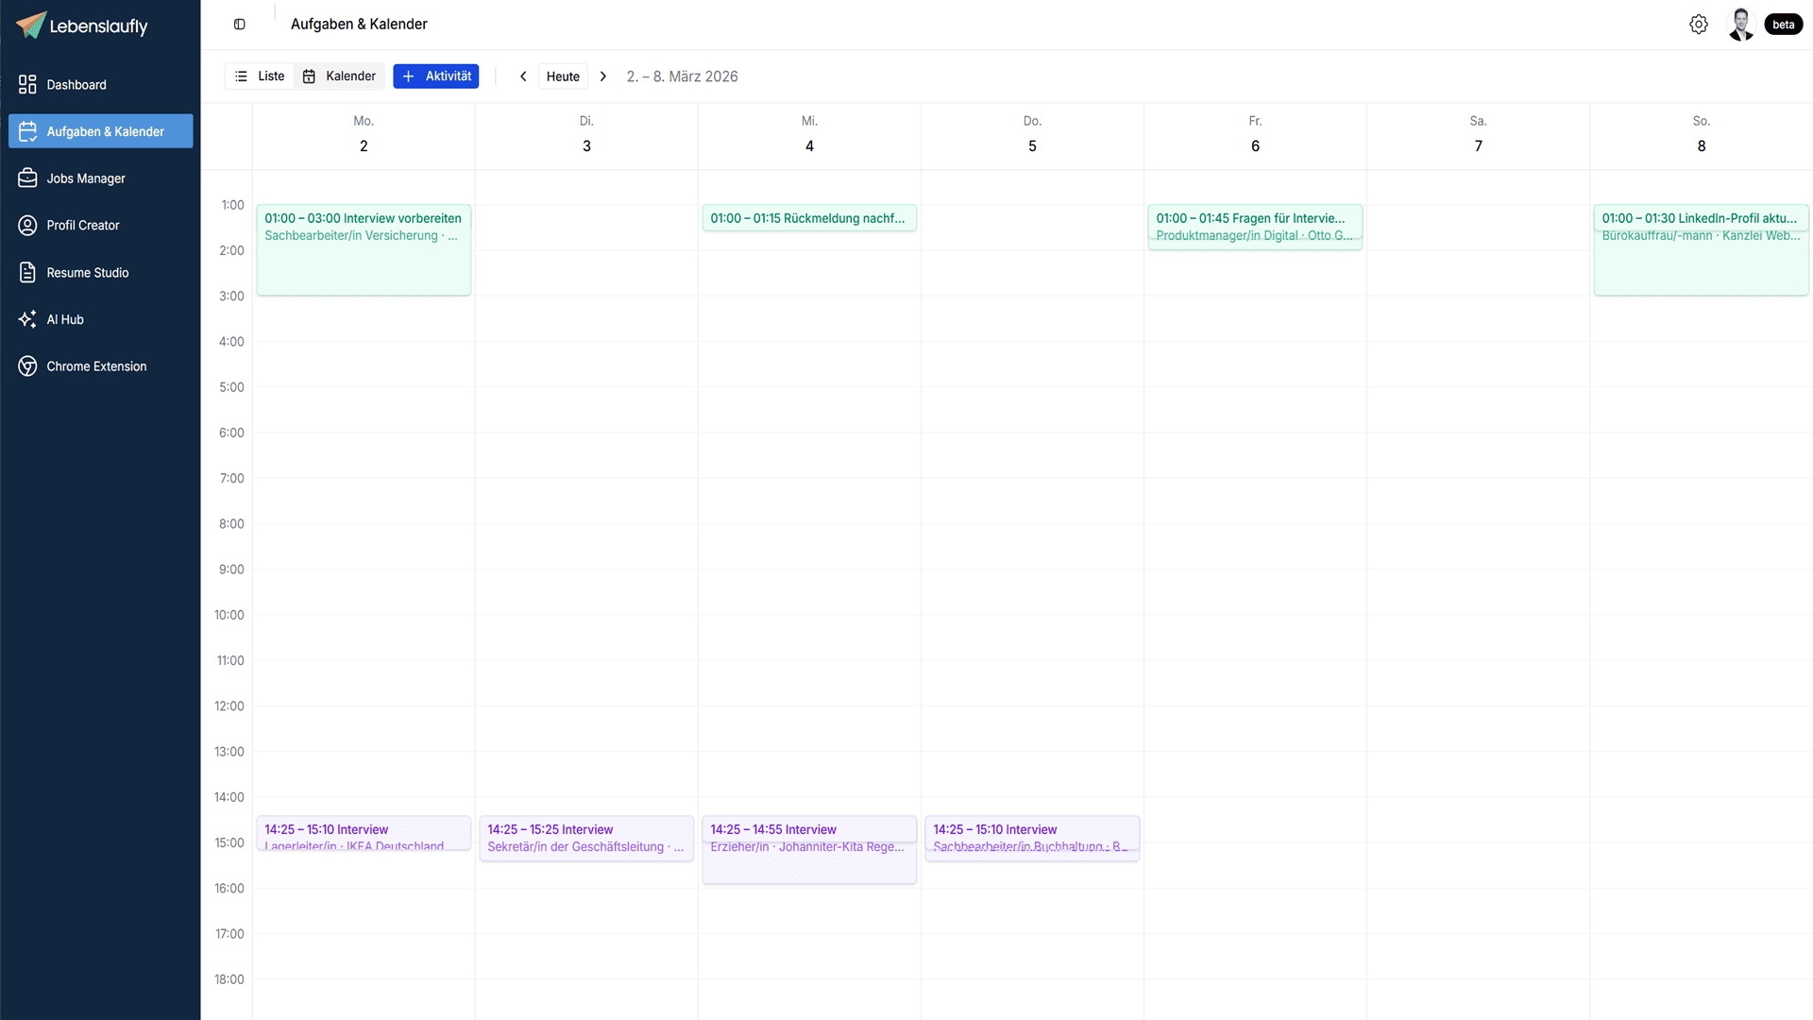Image resolution: width=1813 pixels, height=1020 pixels.
Task: Go to next week chevron
Action: [x=603, y=76]
